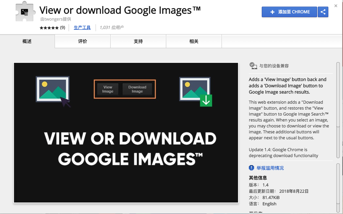Click the extension puzzle-piece icon

25,12
